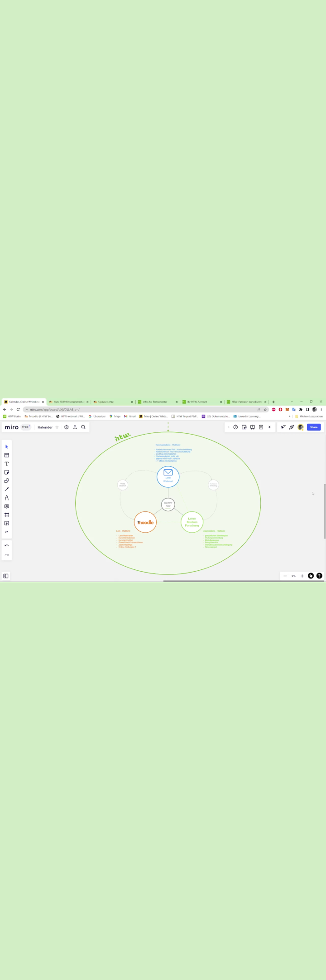This screenshot has height=980, width=326.
Task: Toggle hiding collaborators' cursors
Action: pyautogui.click(x=283, y=427)
